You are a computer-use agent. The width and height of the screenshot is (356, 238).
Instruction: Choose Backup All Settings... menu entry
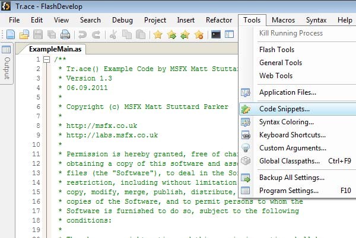pyautogui.click(x=298, y=178)
